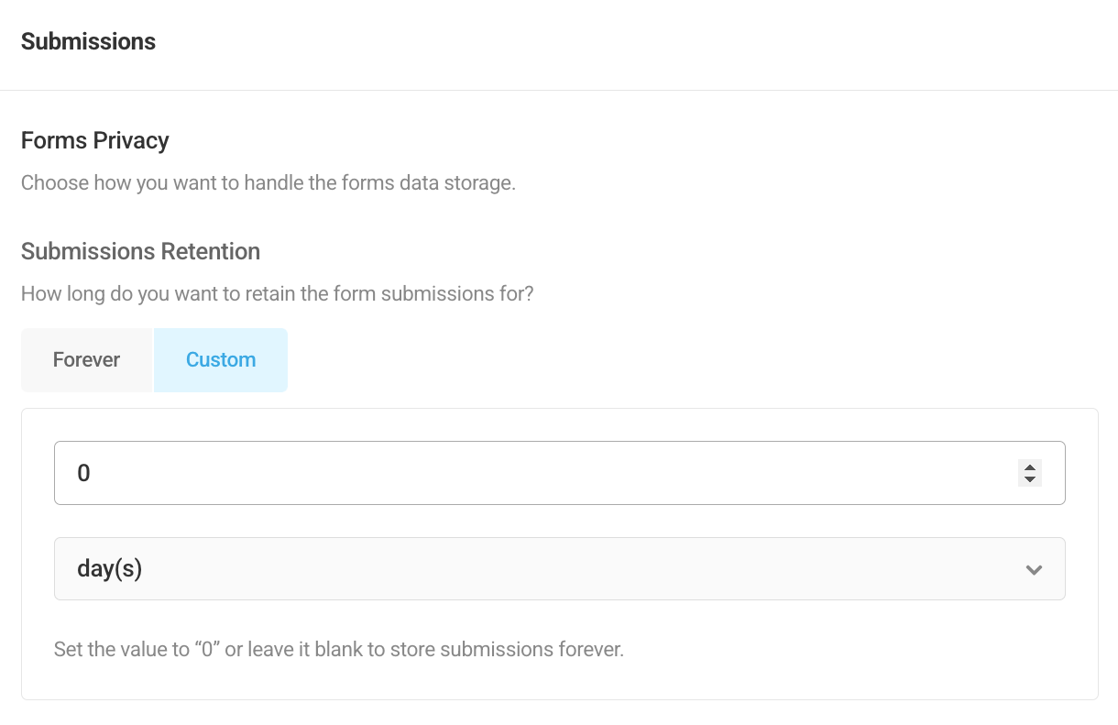Click the numeric value input showing 0
Screen dimensions: 1118x725
[458, 472]
